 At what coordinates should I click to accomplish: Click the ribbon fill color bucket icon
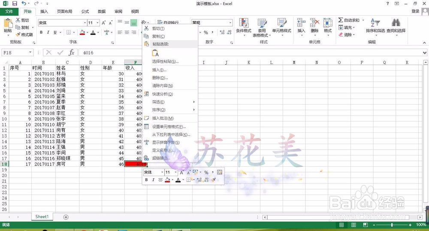[82, 32]
